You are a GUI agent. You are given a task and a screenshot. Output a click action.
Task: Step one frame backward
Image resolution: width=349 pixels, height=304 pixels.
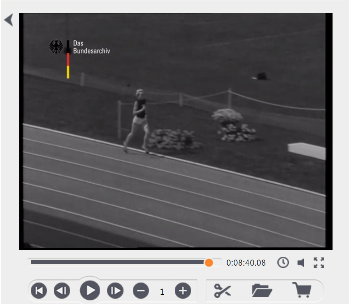point(62,291)
